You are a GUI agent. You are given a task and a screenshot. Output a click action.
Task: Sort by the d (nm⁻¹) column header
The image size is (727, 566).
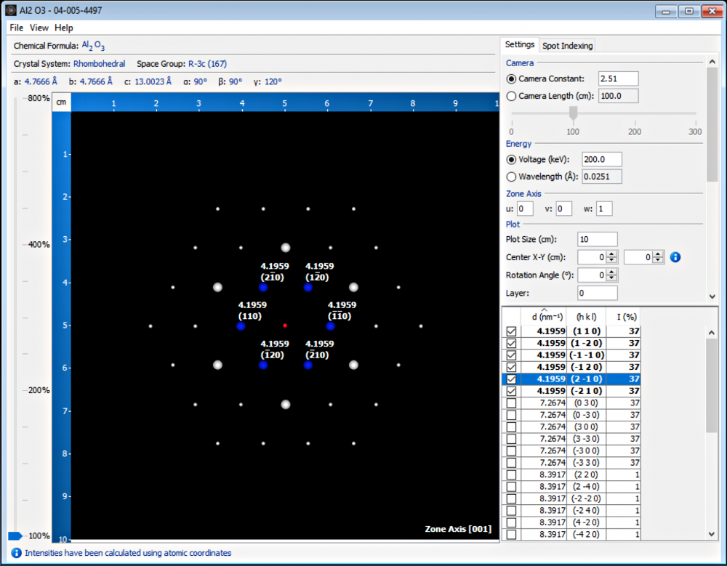tap(545, 317)
